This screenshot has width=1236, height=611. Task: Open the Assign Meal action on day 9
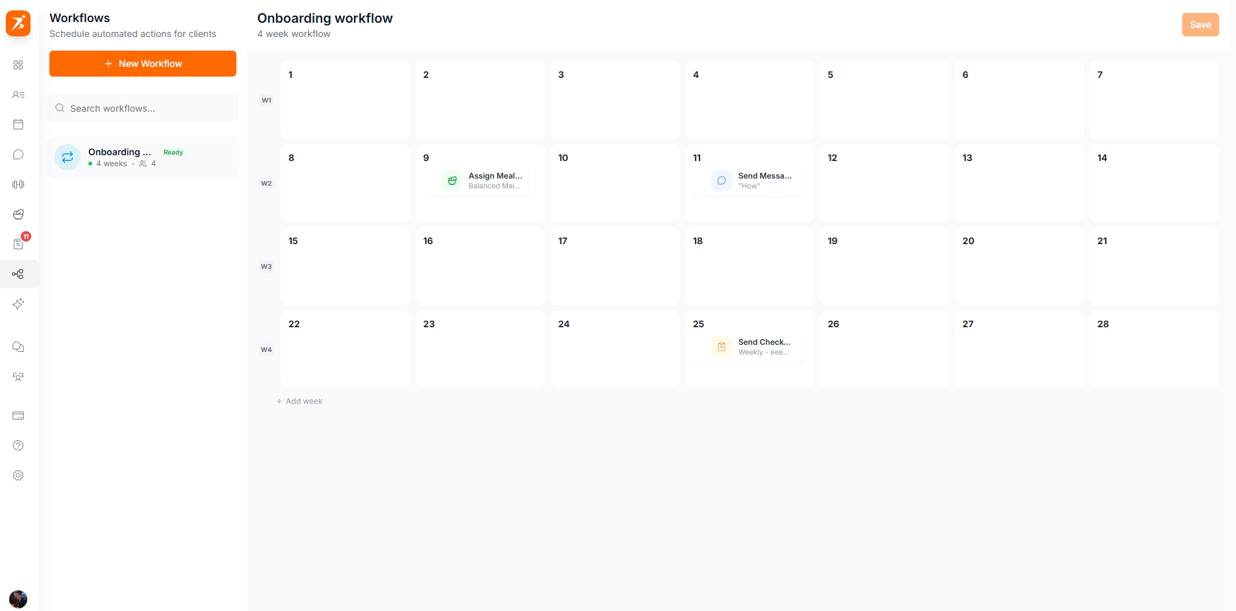click(x=481, y=181)
